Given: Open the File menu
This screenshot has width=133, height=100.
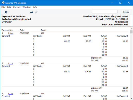Looking at the screenshot, I should point(3,7).
